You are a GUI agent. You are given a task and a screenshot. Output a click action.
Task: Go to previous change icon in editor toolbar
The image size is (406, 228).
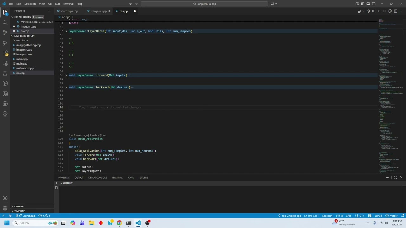pyautogui.click(x=374, y=11)
